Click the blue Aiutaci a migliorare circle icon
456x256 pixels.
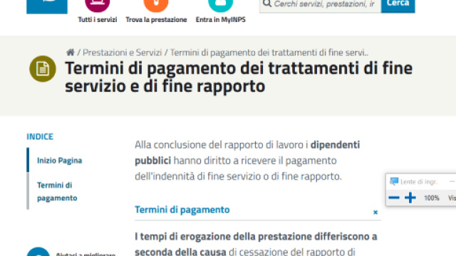(x=38, y=252)
